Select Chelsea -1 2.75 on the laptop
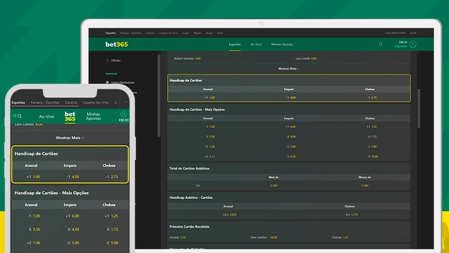Image resolution: width=449 pixels, height=253 pixels. tap(372, 98)
